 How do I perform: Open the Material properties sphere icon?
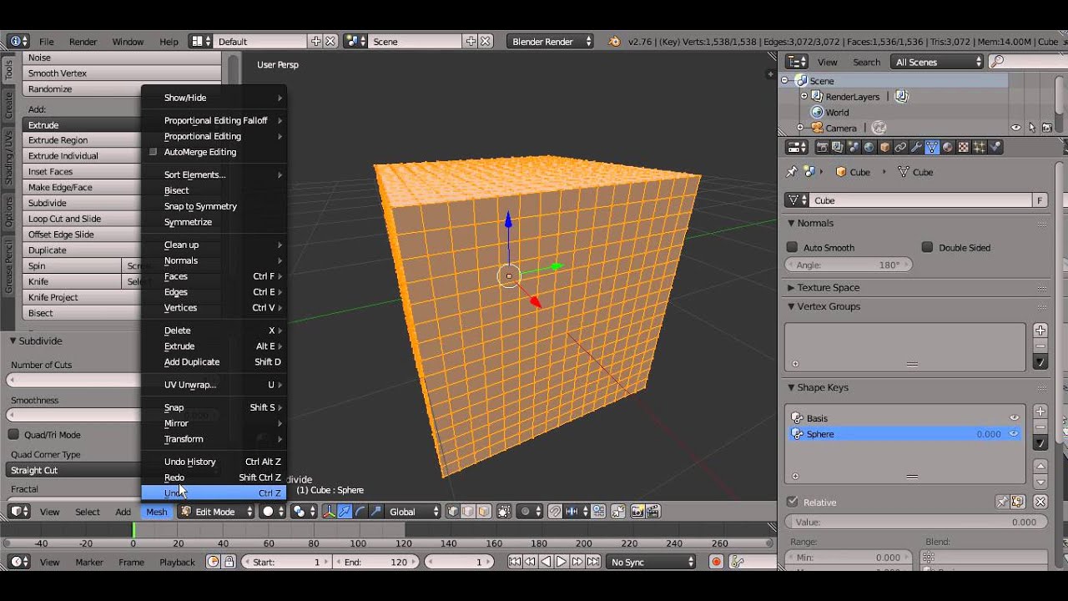tap(948, 147)
